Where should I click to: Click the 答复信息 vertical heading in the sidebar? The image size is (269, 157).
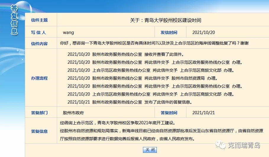pyautogui.click(x=14, y=20)
